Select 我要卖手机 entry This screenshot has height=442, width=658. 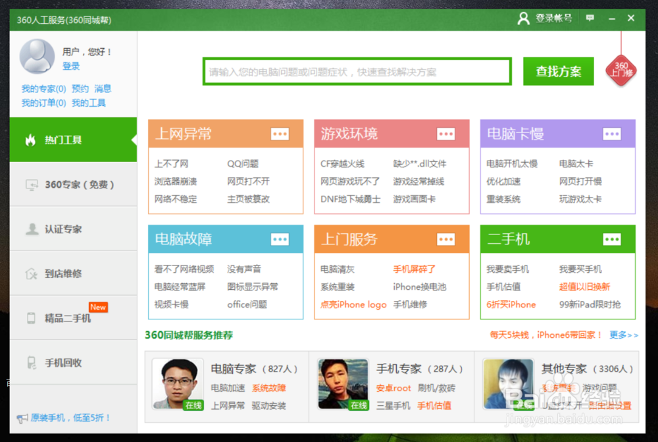pyautogui.click(x=507, y=269)
